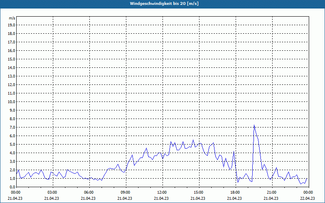The width and height of the screenshot is (325, 203).
Task: Click the 9,0 y-axis label
Action: click(x=12, y=110)
